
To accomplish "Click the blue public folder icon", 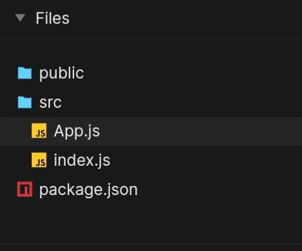I will click(x=25, y=73).
